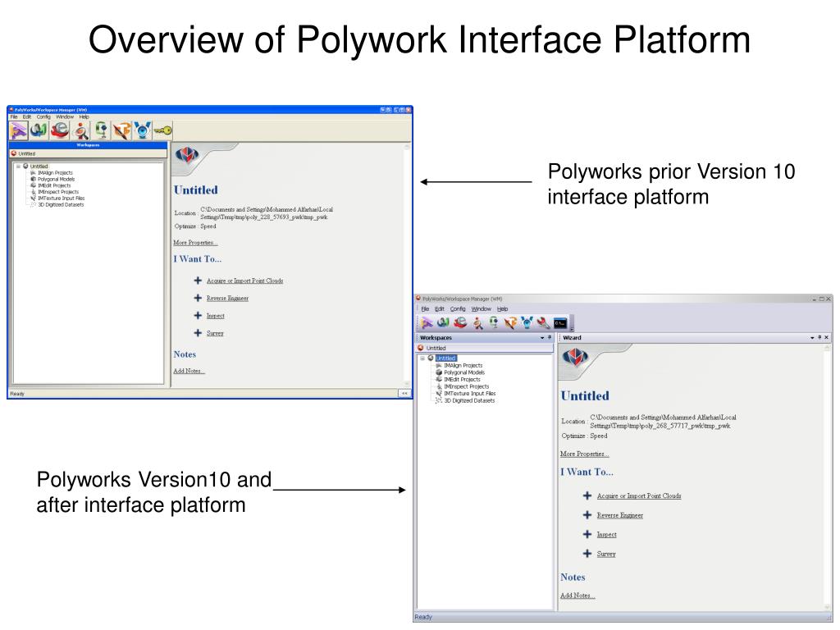Select IMEdit Projects in the newer window tree
Viewport: 840px width, 630px height.
tap(463, 379)
